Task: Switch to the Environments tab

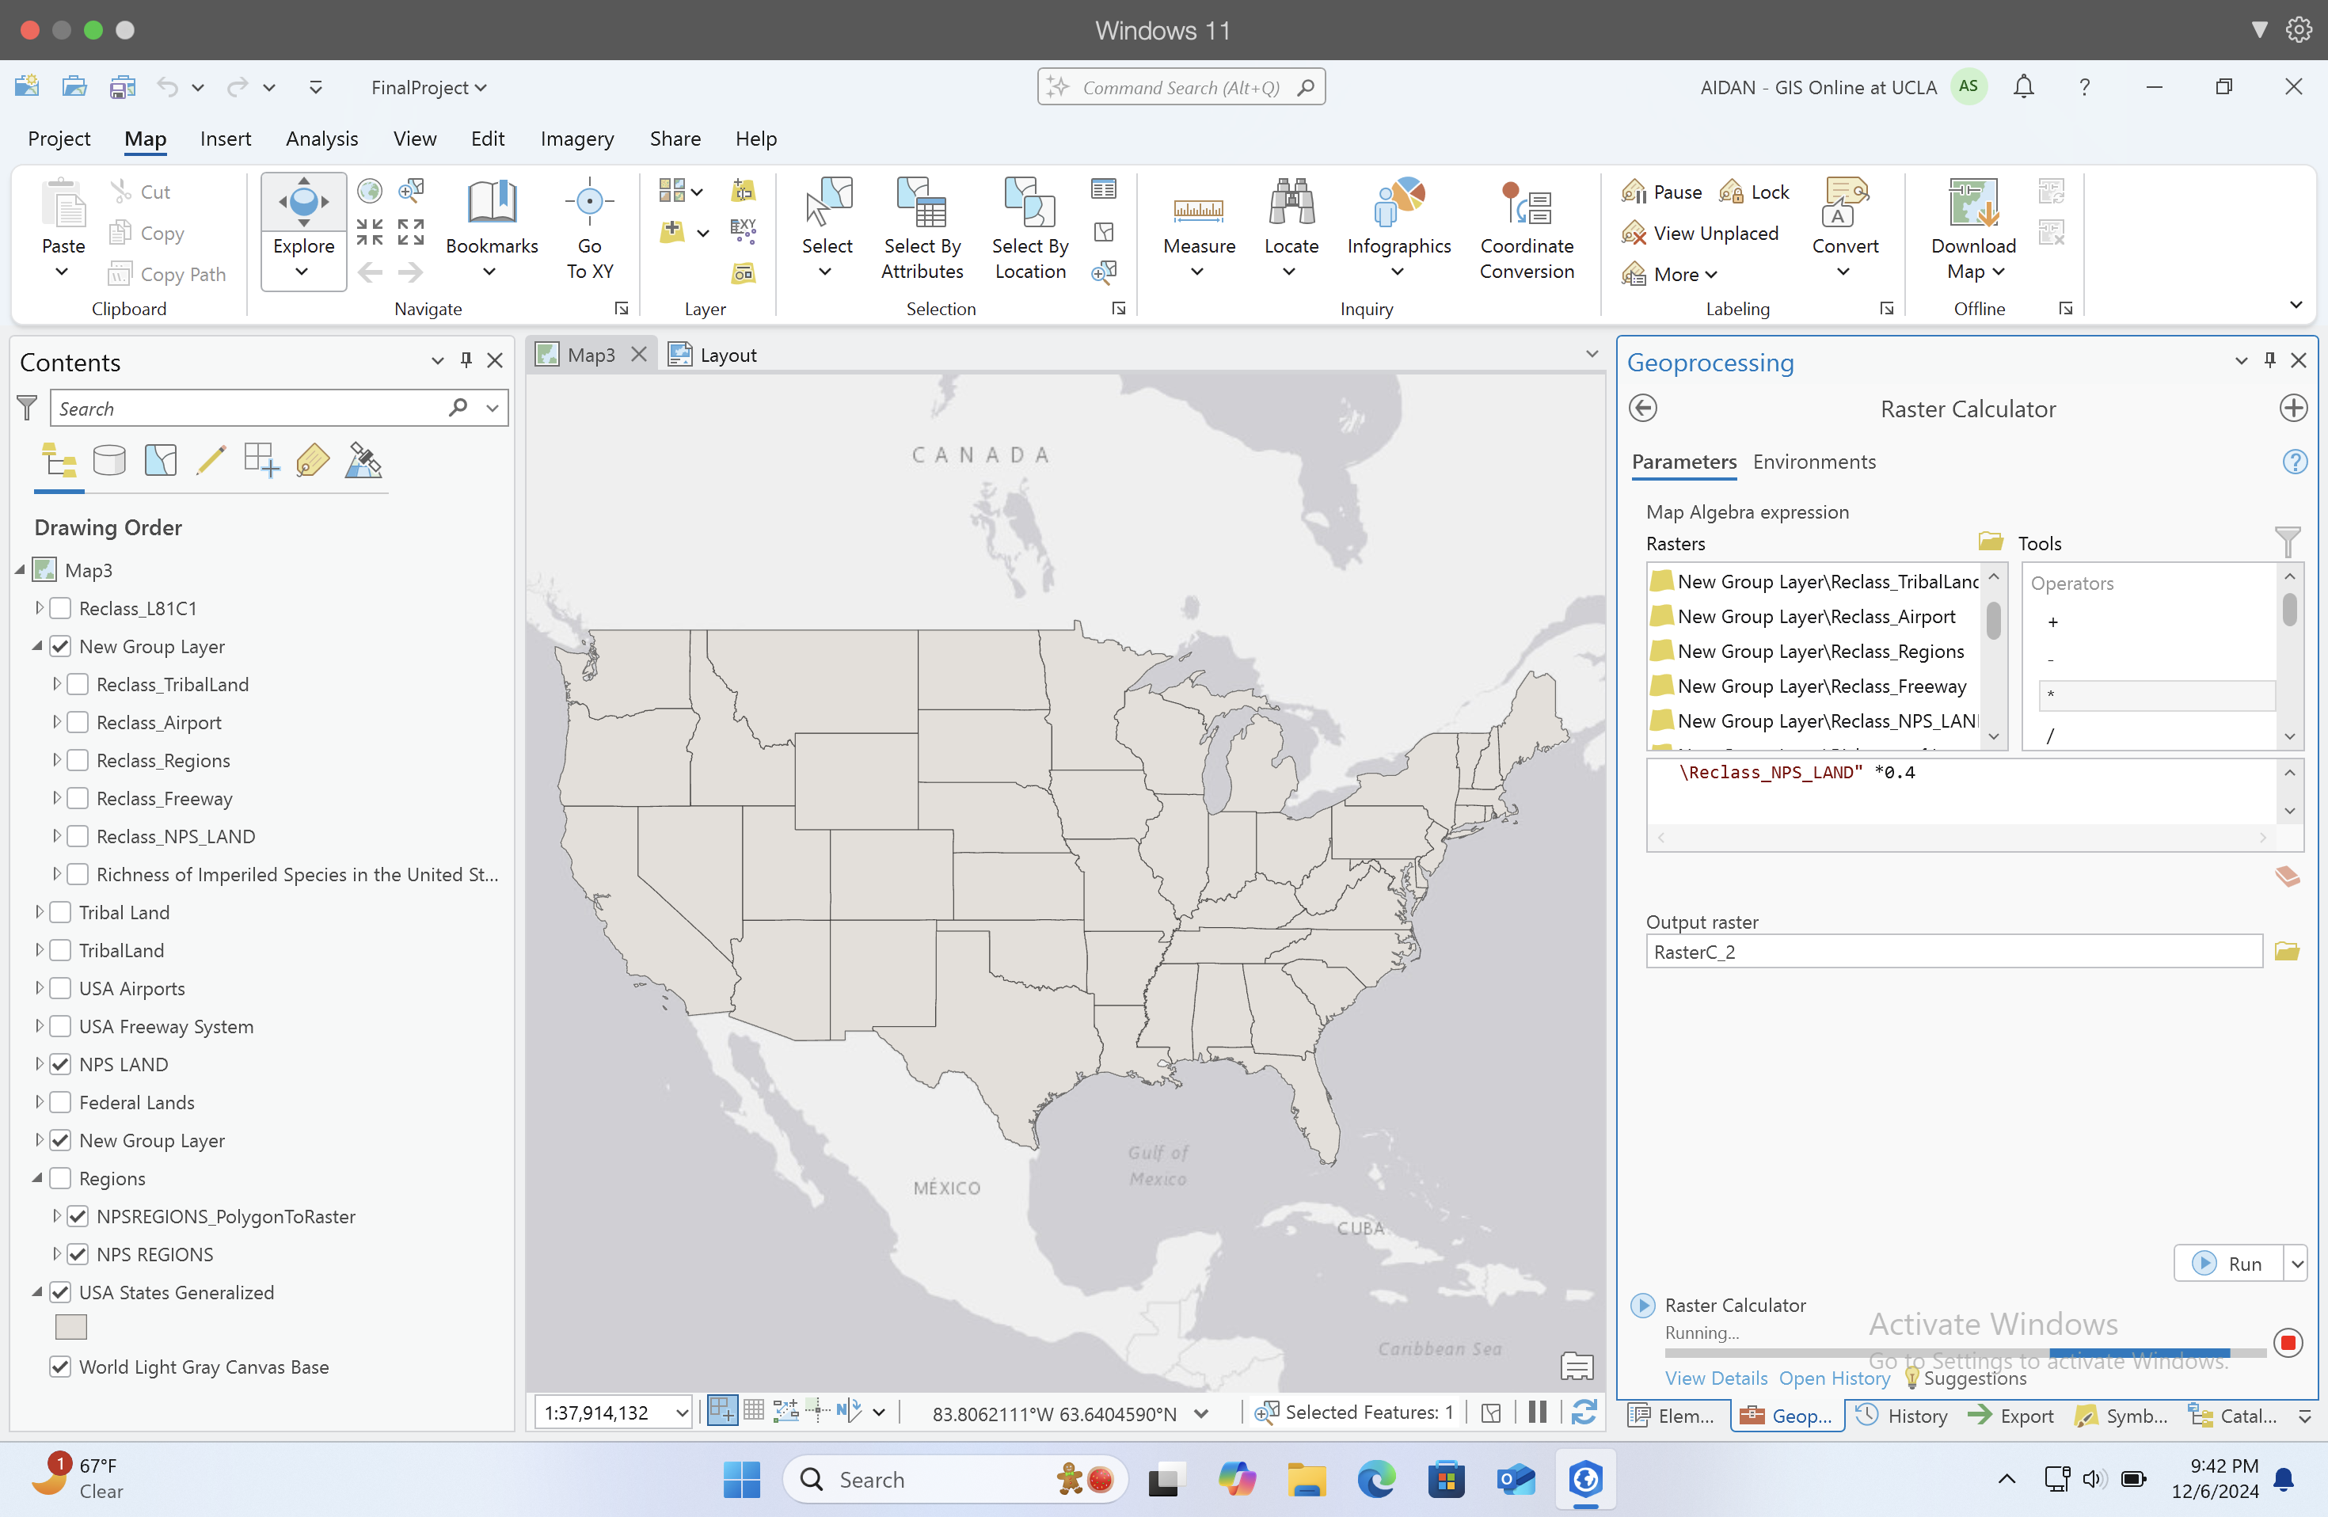Action: tap(1813, 462)
